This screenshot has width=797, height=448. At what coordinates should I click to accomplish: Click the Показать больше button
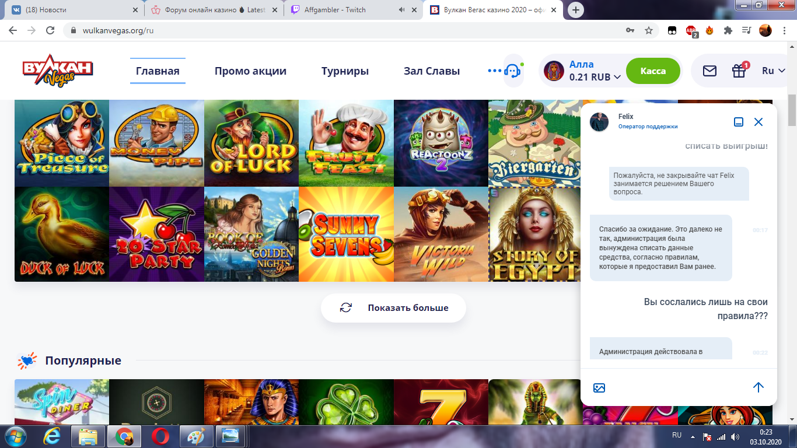(x=393, y=307)
